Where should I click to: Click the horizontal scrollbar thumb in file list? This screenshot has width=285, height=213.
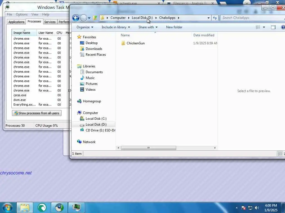pos(149,148)
